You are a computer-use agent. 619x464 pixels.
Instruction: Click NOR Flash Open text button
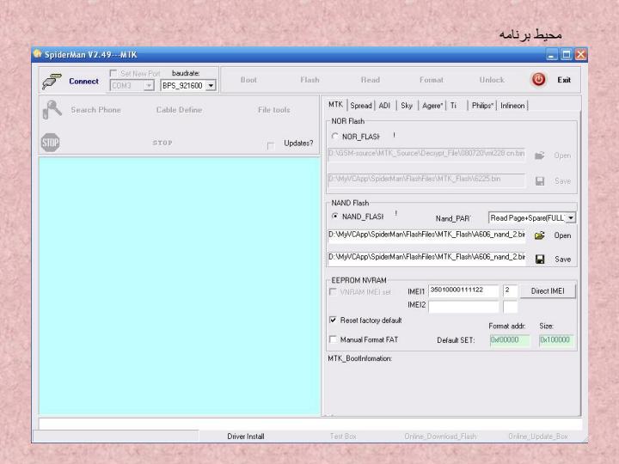pyautogui.click(x=562, y=156)
